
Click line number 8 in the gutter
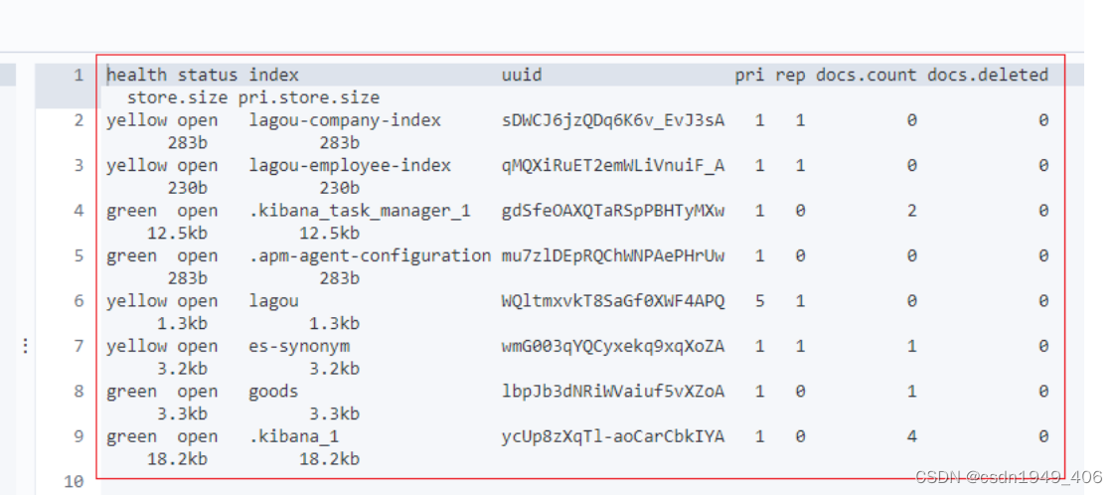tap(80, 391)
